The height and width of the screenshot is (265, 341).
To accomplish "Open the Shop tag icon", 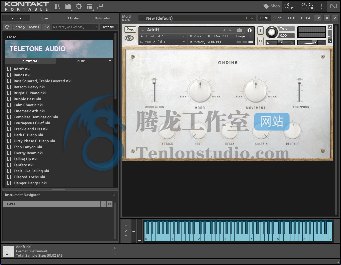I will click(x=266, y=6).
